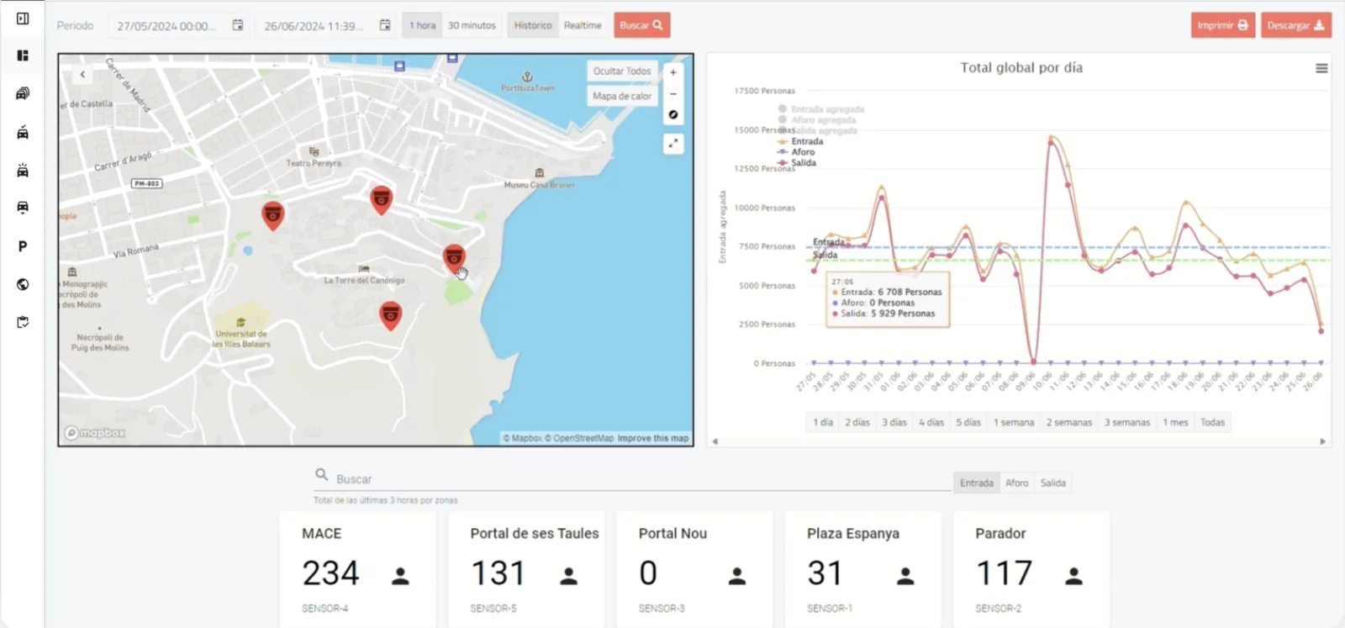Click the Buscar zone search field

pyautogui.click(x=632, y=478)
